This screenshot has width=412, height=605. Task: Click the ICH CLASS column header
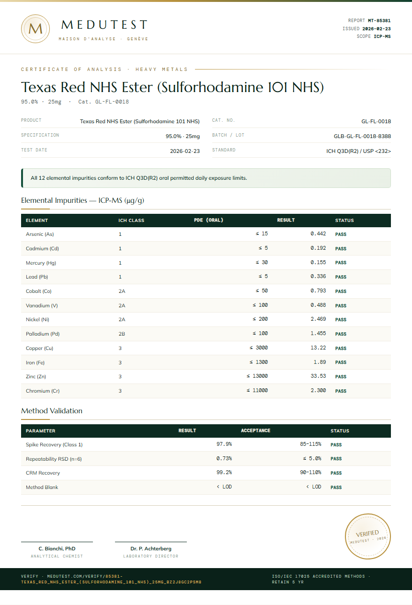(131, 221)
